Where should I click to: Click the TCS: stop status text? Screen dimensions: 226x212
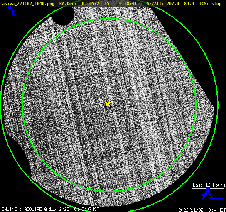coord(210,4)
